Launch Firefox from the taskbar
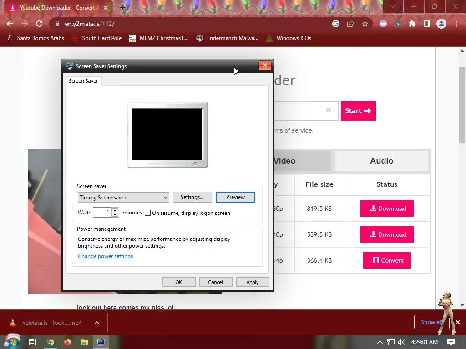Screen dimensions: 466x349 coord(67,342)
